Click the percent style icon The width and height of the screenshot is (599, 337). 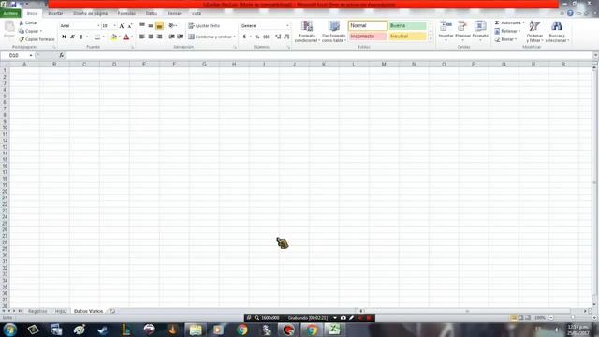(x=257, y=37)
